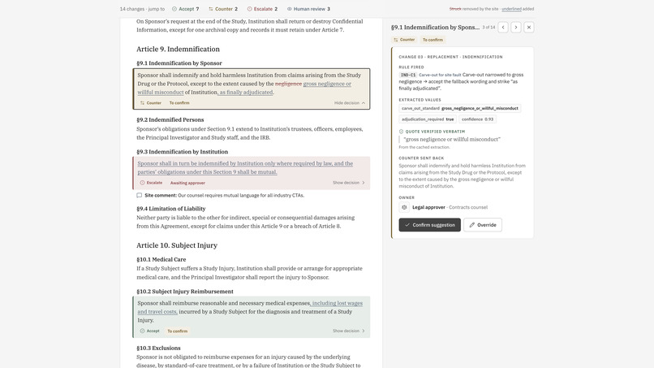This screenshot has width=654, height=368.
Task: Click §9.4 Limitation of Liability heading
Action: pyautogui.click(x=171, y=209)
